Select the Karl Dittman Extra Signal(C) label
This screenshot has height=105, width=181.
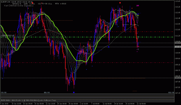click(x=19, y=5)
